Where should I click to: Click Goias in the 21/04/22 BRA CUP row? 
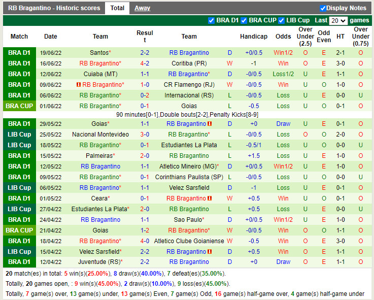tap(100, 230)
